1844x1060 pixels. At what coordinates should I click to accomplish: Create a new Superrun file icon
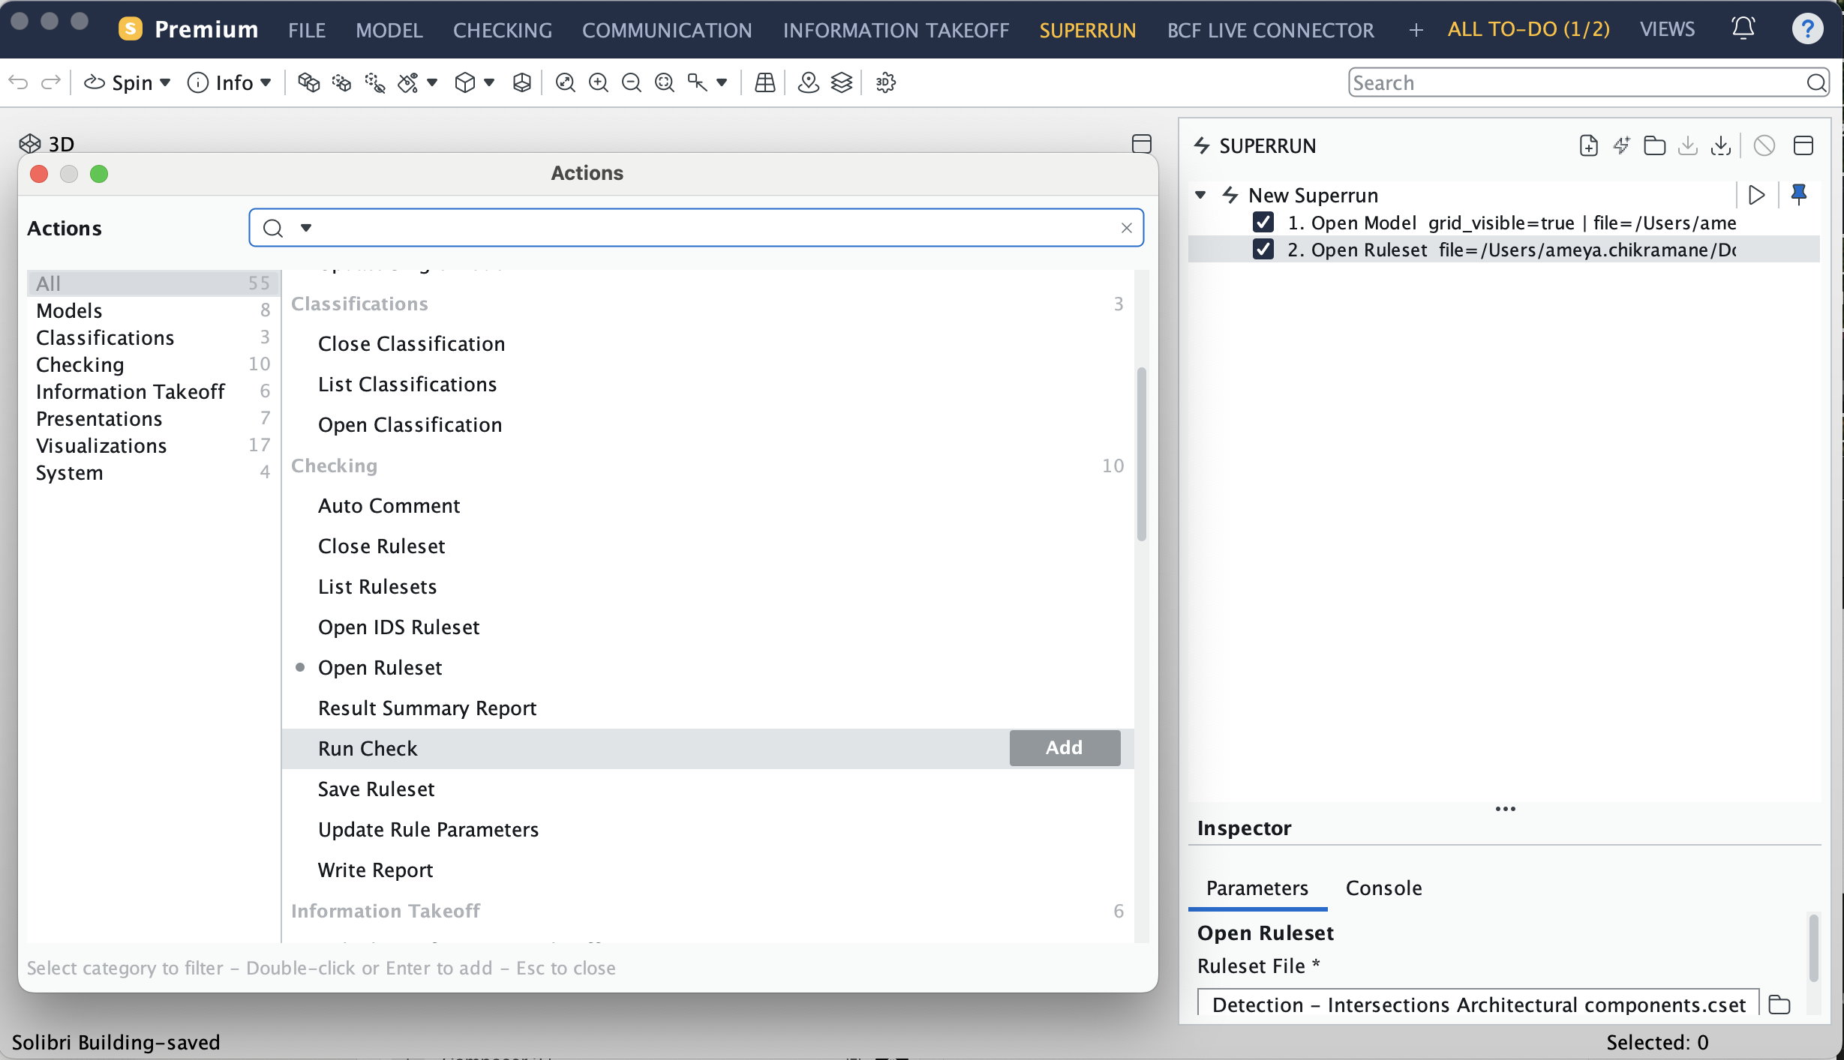coord(1588,145)
